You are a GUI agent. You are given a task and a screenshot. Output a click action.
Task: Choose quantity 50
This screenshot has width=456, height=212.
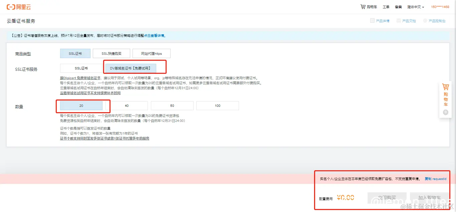coord(172,105)
